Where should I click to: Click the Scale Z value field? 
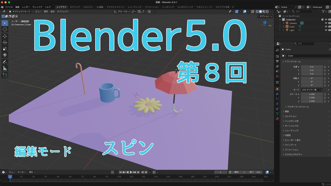click(x=312, y=101)
